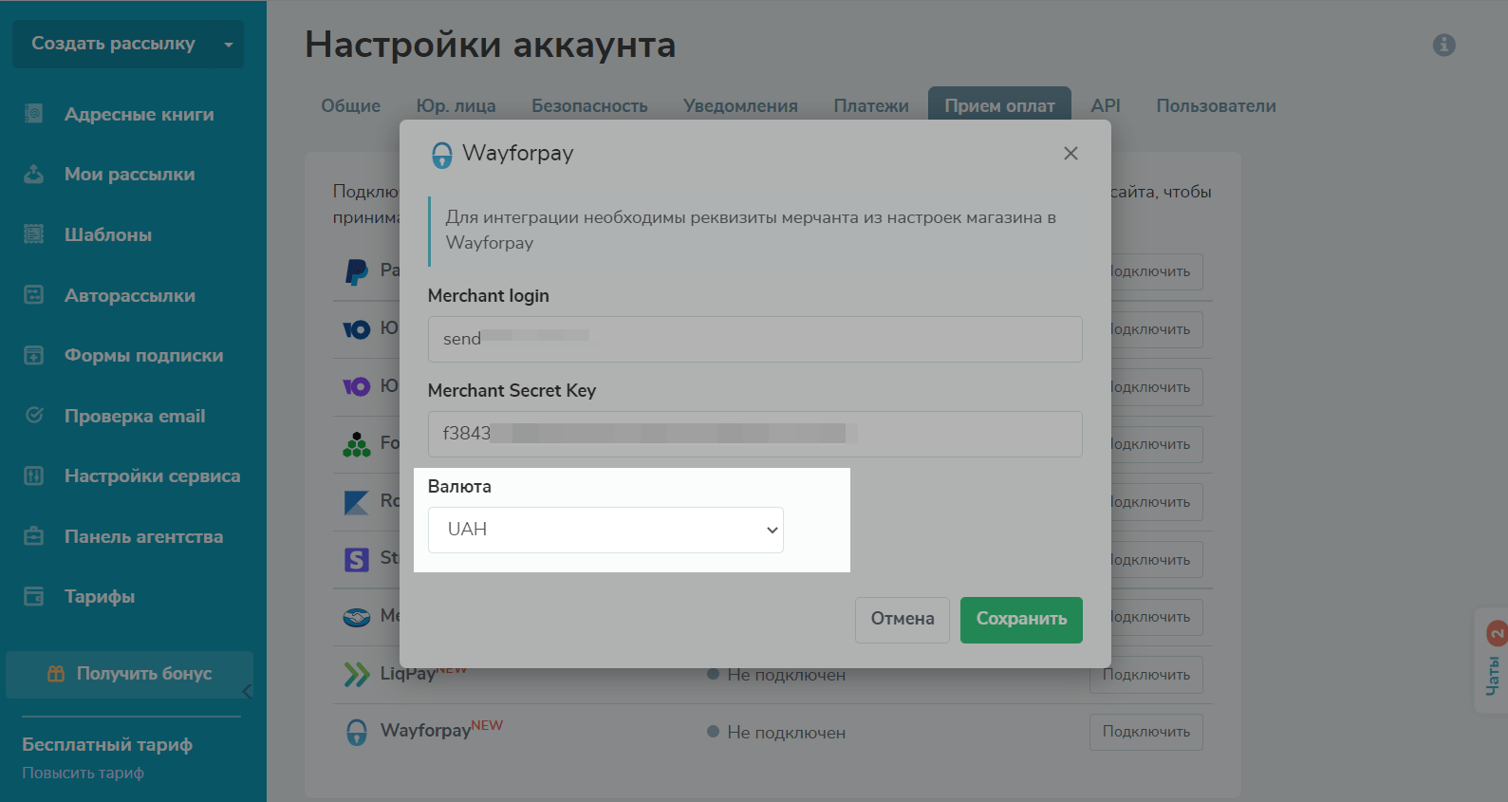Viewport: 1508px width, 802px height.
Task: Switch to the Общие tab
Action: [x=350, y=105]
